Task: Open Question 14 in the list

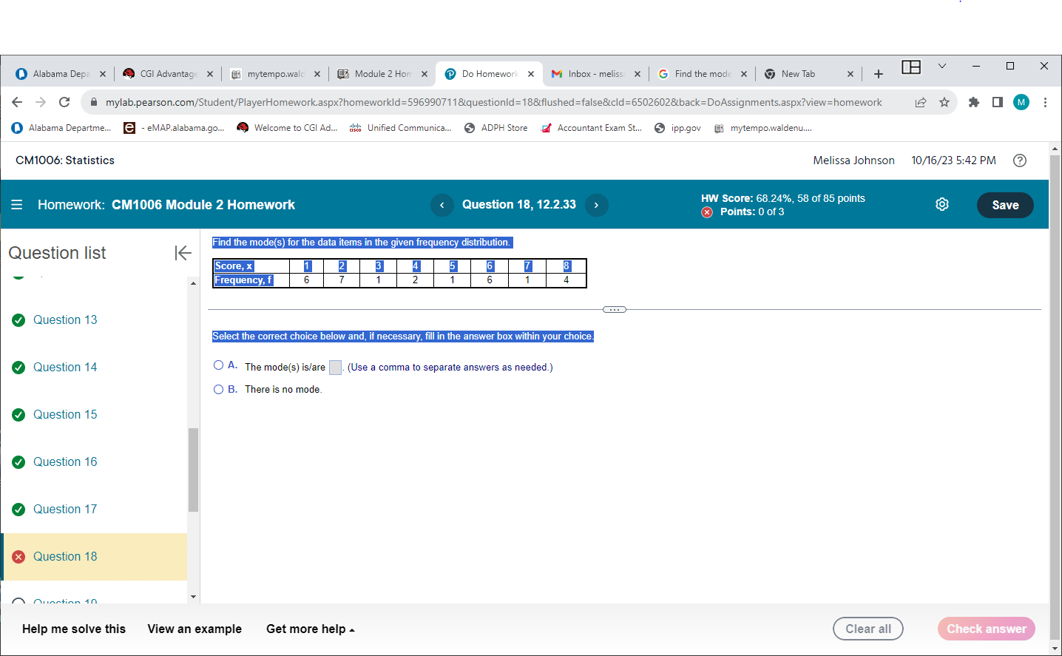Action: pos(65,368)
